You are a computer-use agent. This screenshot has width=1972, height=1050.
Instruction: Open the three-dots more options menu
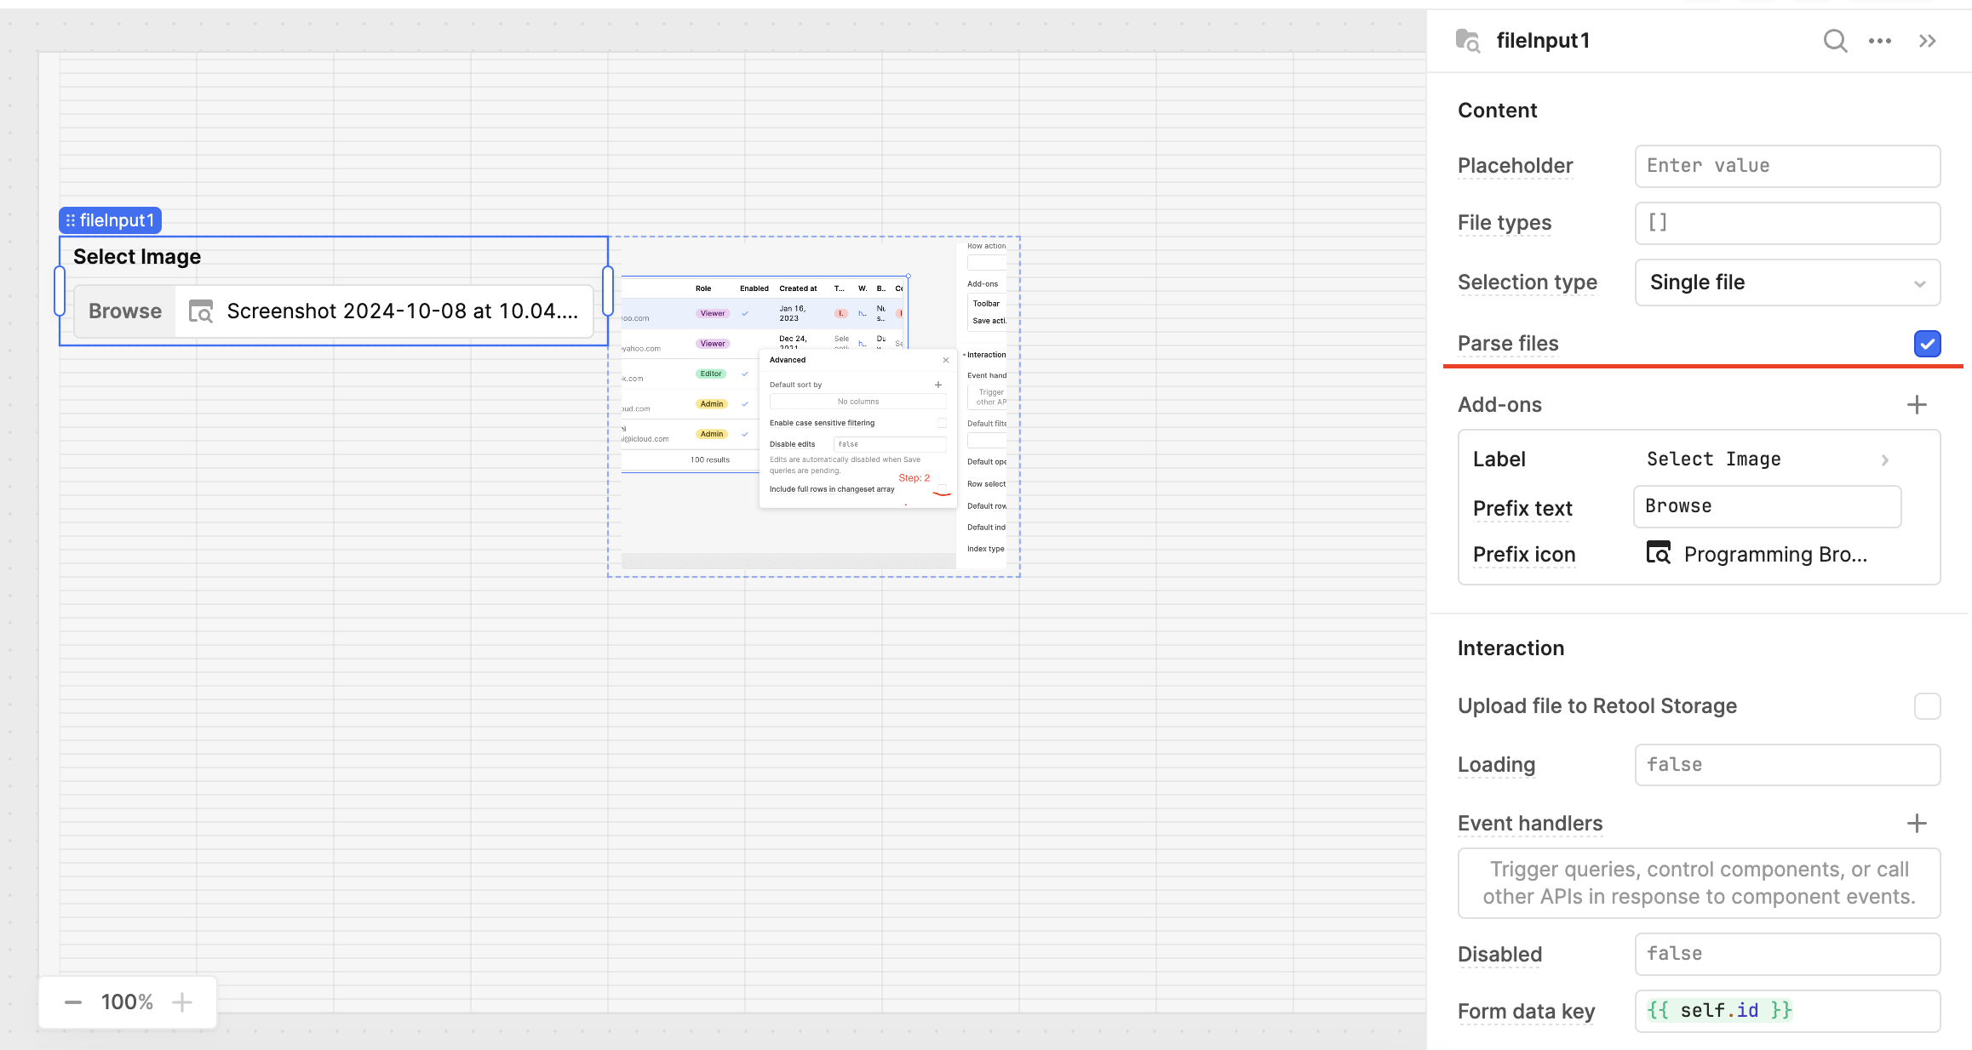(1880, 41)
